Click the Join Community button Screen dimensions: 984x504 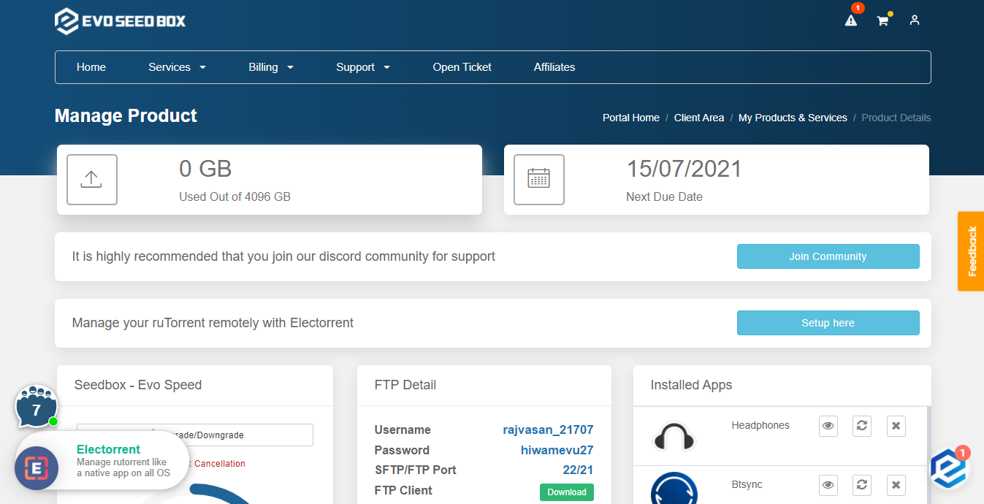click(828, 256)
